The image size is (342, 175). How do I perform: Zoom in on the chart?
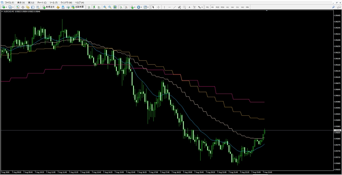pos(105,7)
